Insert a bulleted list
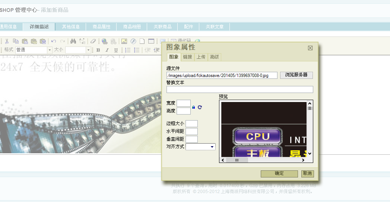 click(137, 50)
